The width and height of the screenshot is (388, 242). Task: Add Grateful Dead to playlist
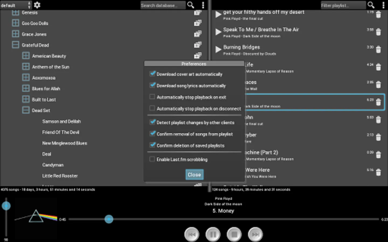(198, 45)
